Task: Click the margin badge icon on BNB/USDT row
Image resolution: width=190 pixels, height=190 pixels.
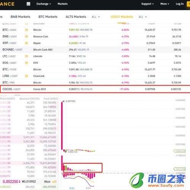Action: pos(26,37)
